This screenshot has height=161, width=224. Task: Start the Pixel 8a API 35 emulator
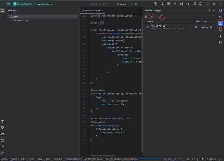pyautogui.click(x=211, y=27)
